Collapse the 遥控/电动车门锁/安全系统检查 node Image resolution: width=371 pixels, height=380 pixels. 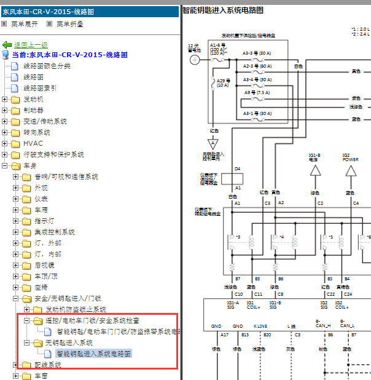click(26, 320)
